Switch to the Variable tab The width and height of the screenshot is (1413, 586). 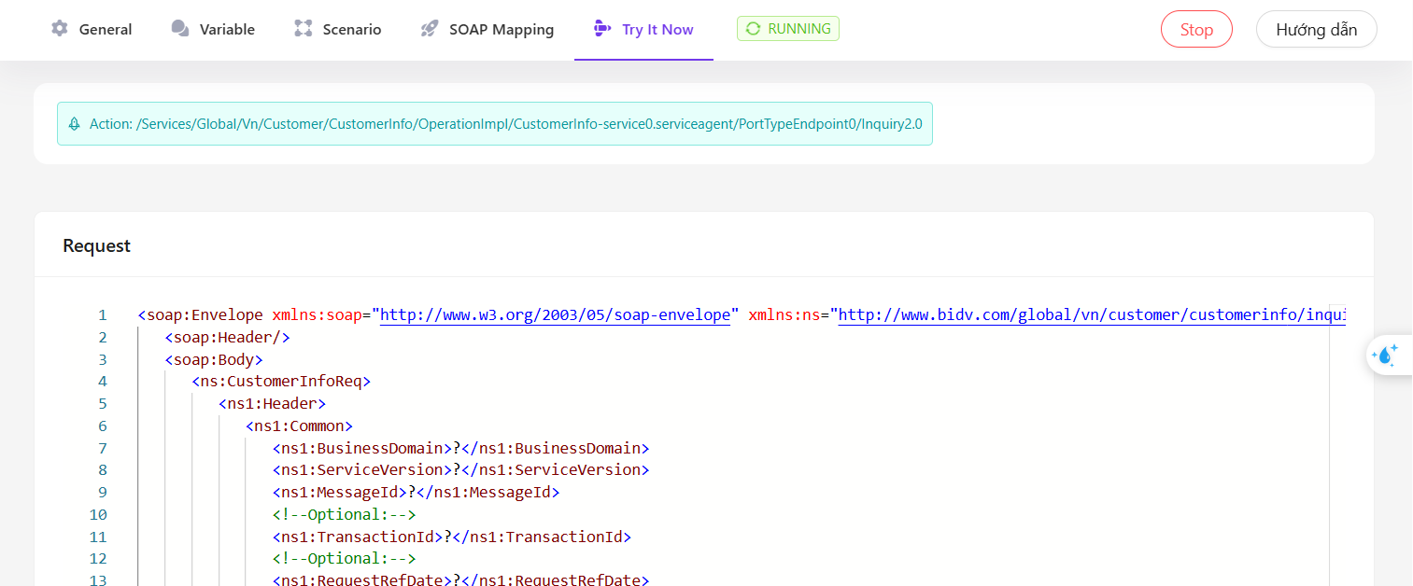(213, 29)
